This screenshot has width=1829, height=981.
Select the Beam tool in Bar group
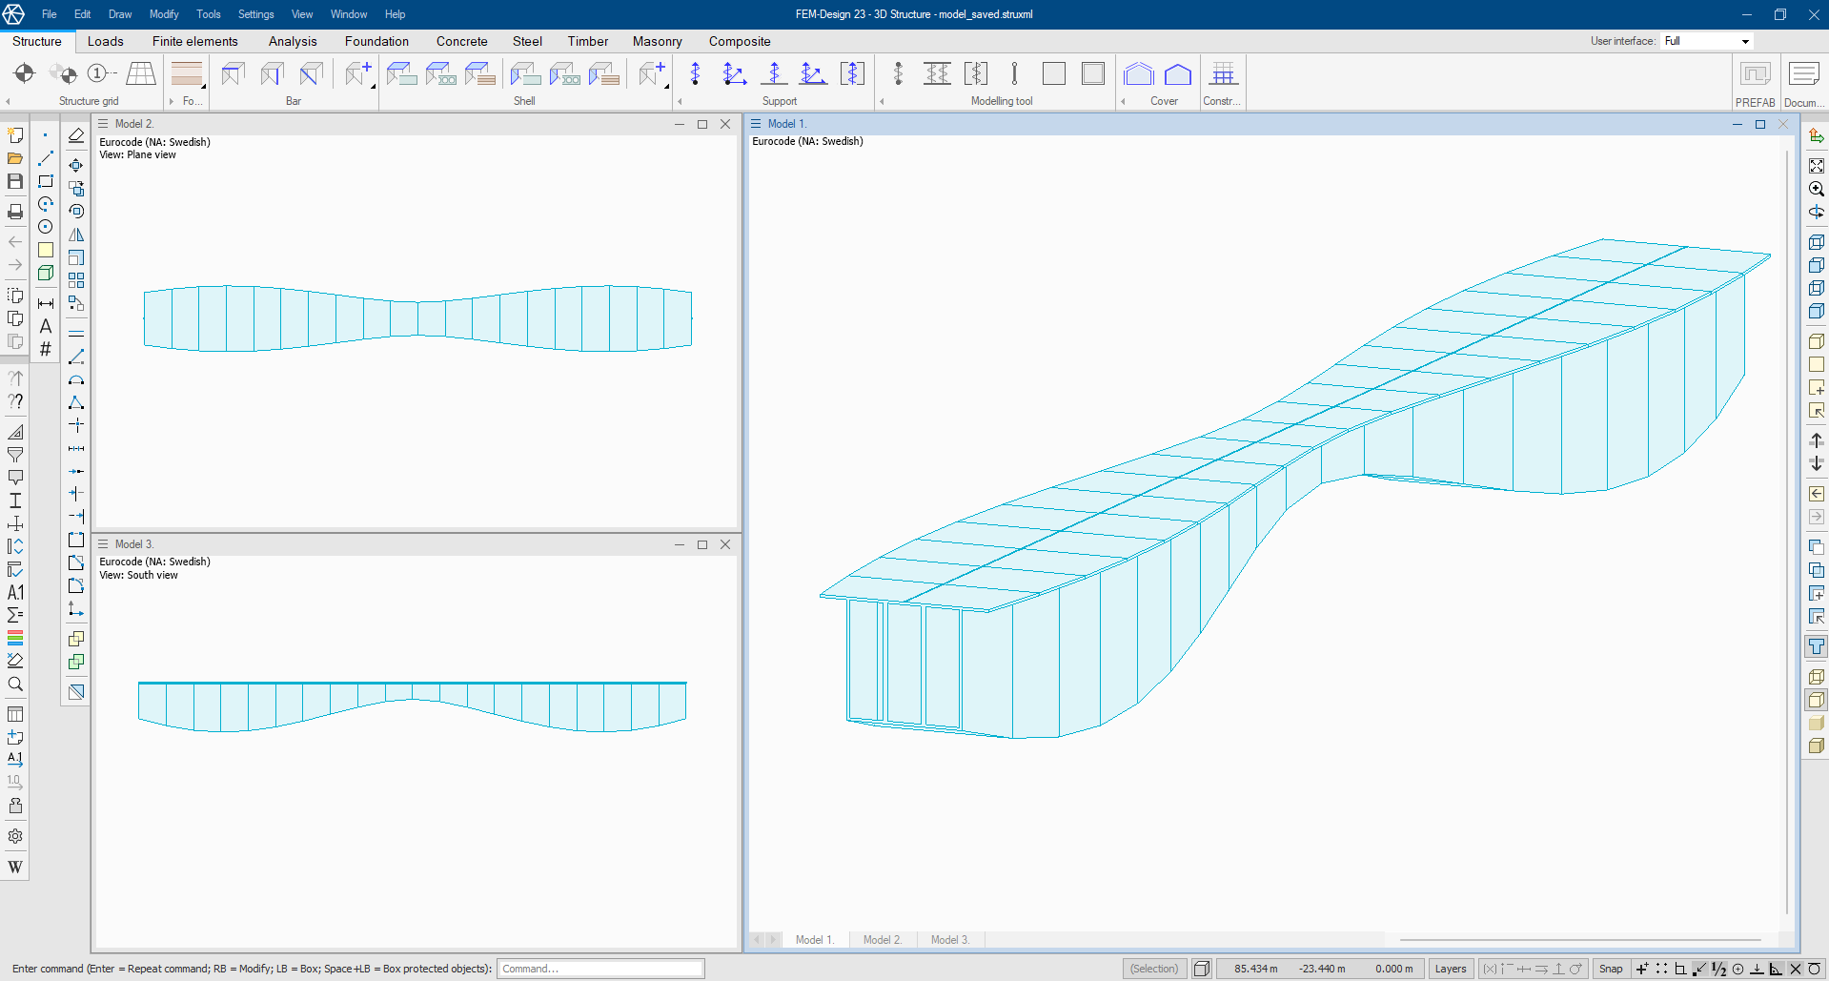pos(233,74)
